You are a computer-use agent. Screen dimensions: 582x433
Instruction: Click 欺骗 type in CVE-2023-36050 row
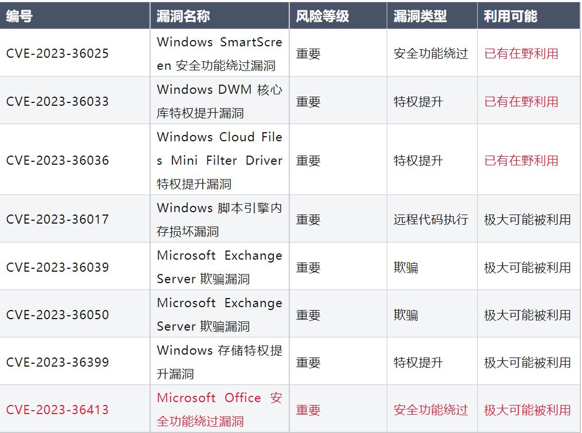coord(406,315)
